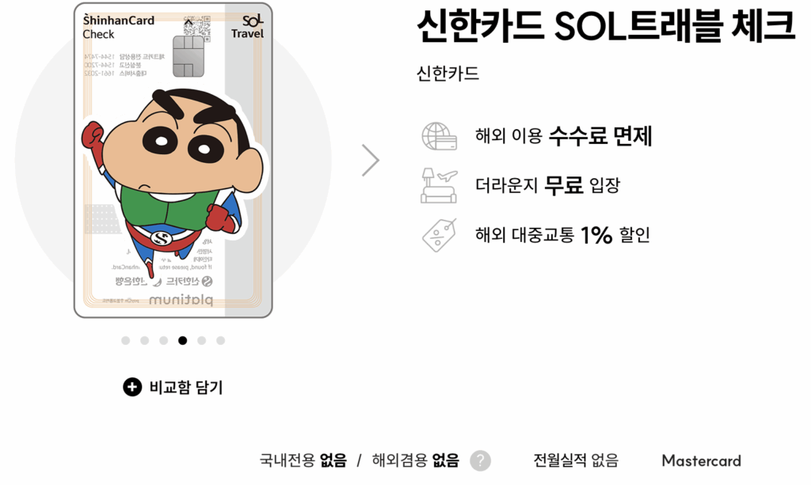The width and height of the screenshot is (811, 485).
Task: Click the SOL Travel logo on card
Action: (247, 27)
